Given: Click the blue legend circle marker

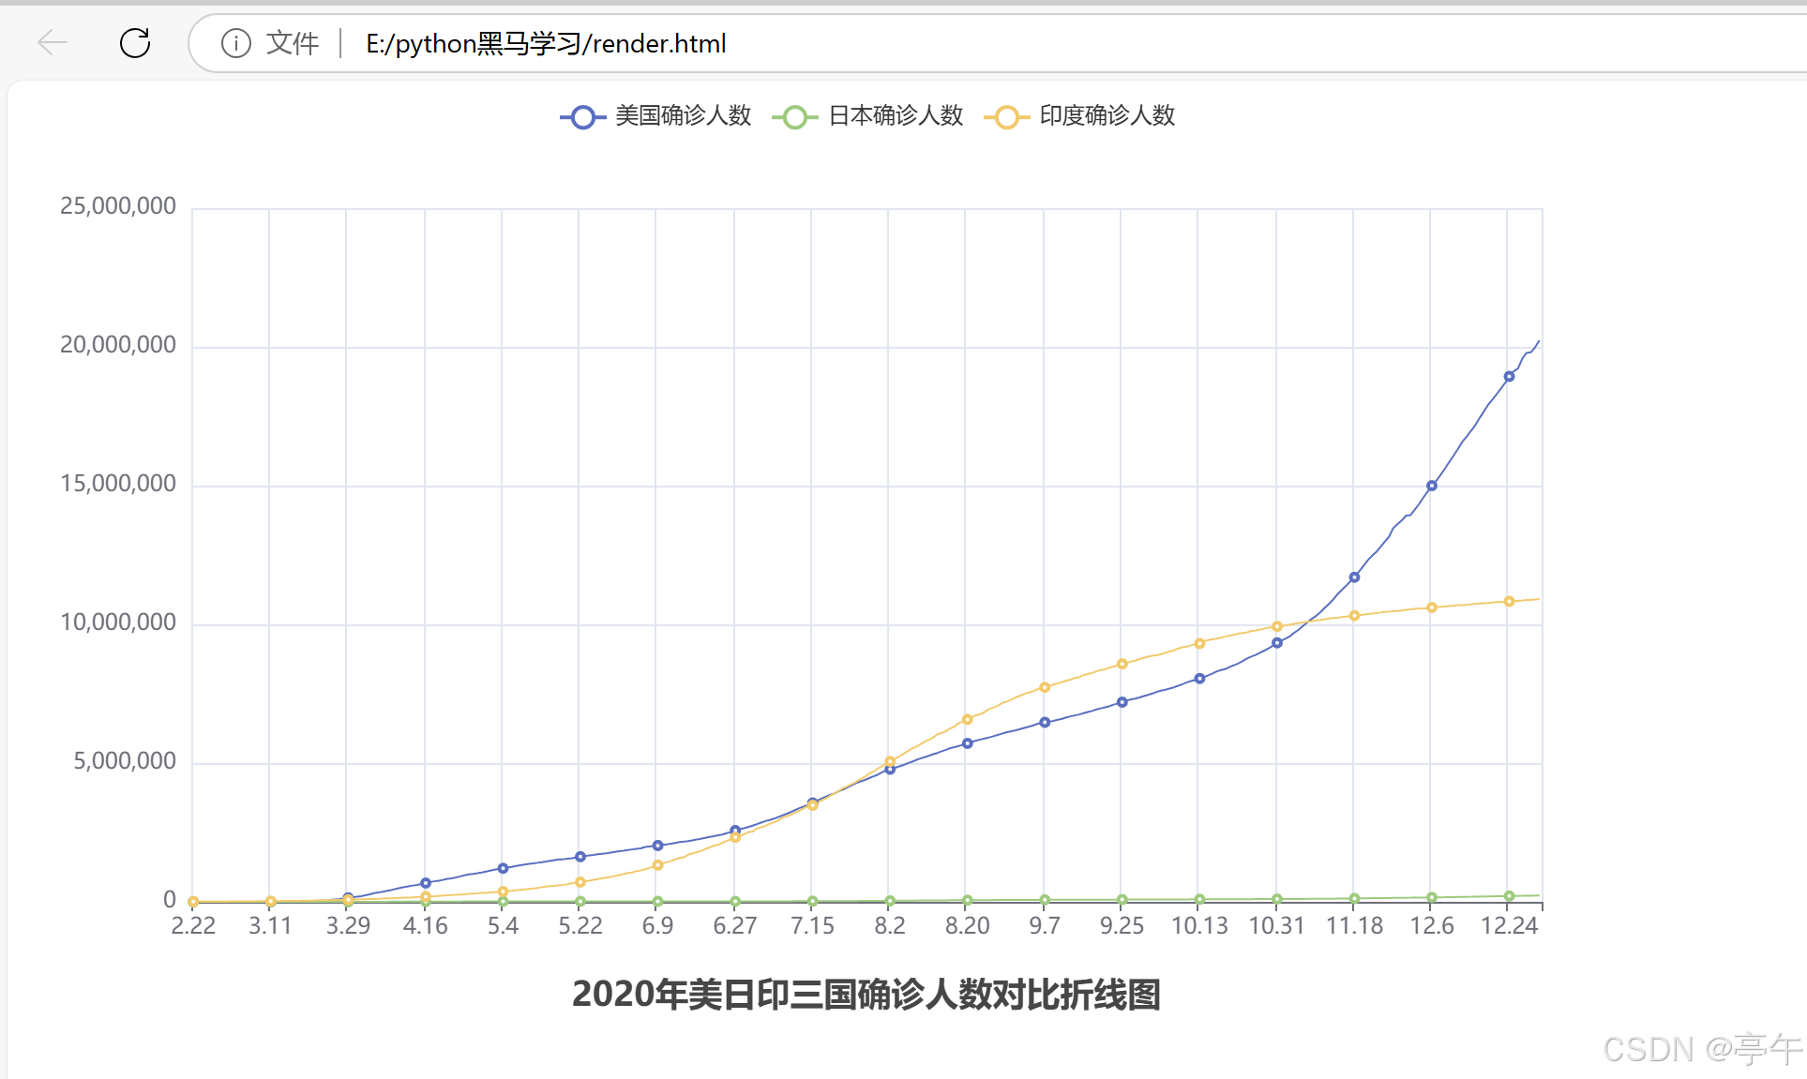Looking at the screenshot, I should [x=582, y=117].
